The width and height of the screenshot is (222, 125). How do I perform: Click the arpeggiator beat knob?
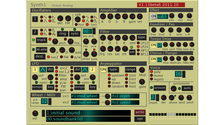pos(142,70)
